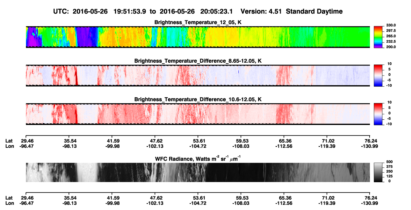Click the 'Brightness_Temperature_Difference_8.65-12.05, K' panel title
Screen dimensions: 411x210
tap(198, 61)
